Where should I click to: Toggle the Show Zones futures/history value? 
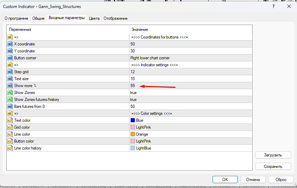pyautogui.click(x=133, y=100)
